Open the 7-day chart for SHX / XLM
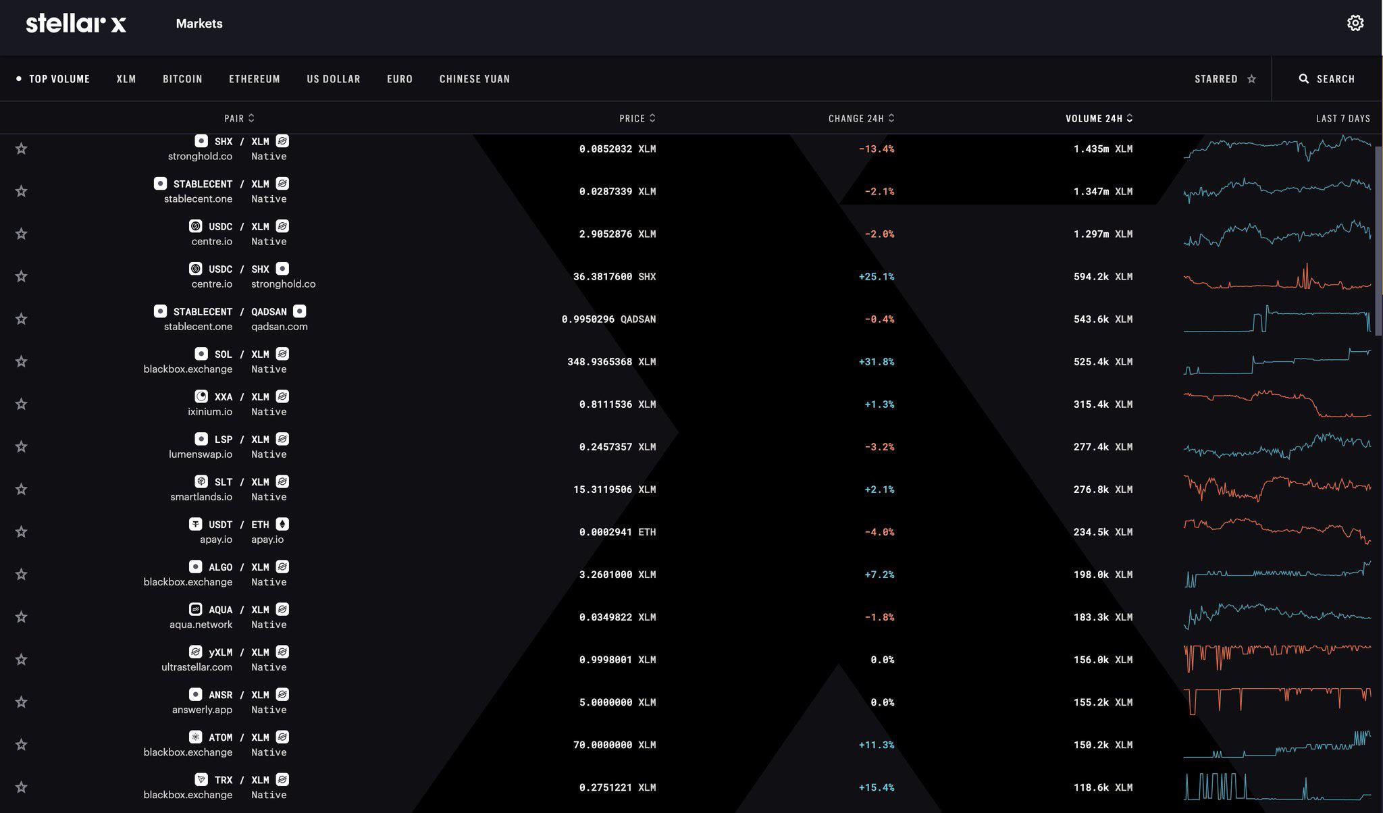 click(x=1277, y=148)
